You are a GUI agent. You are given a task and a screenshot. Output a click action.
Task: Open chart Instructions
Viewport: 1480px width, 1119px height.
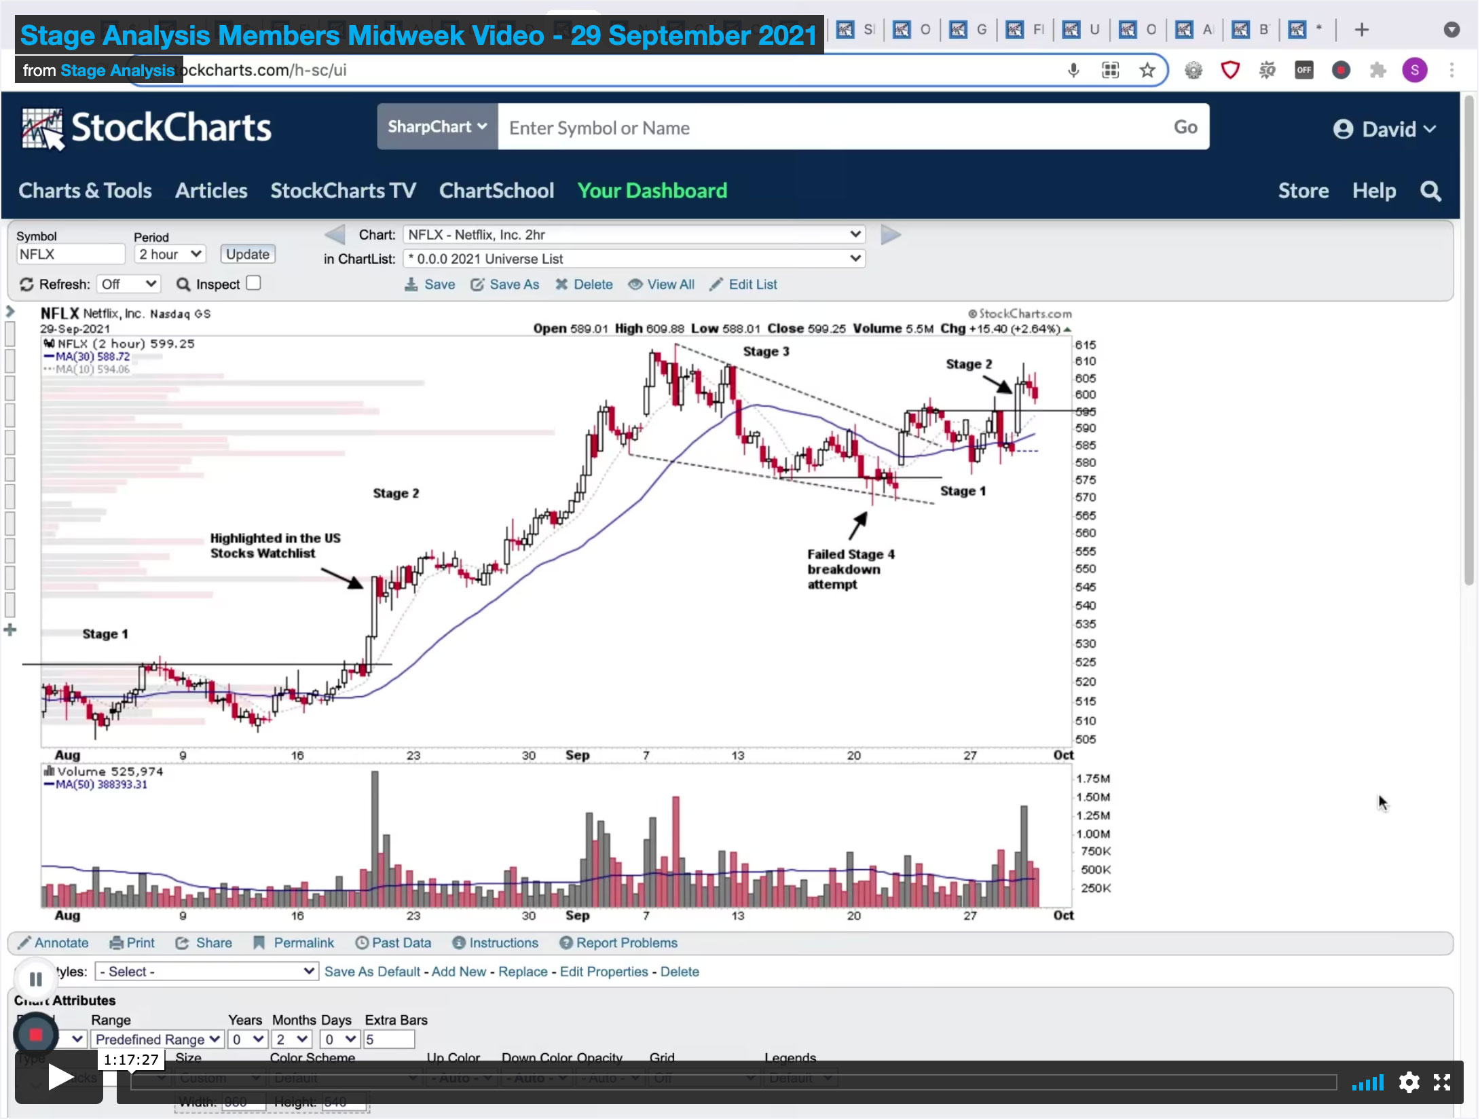coord(496,943)
